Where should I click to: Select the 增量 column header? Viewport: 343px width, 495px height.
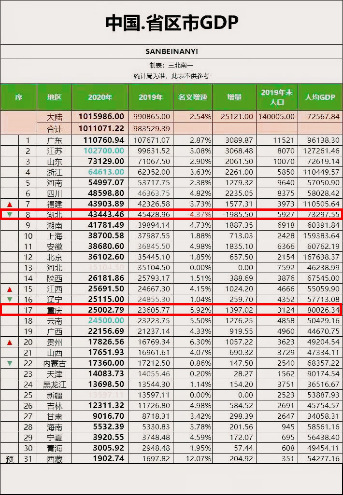[x=234, y=97]
